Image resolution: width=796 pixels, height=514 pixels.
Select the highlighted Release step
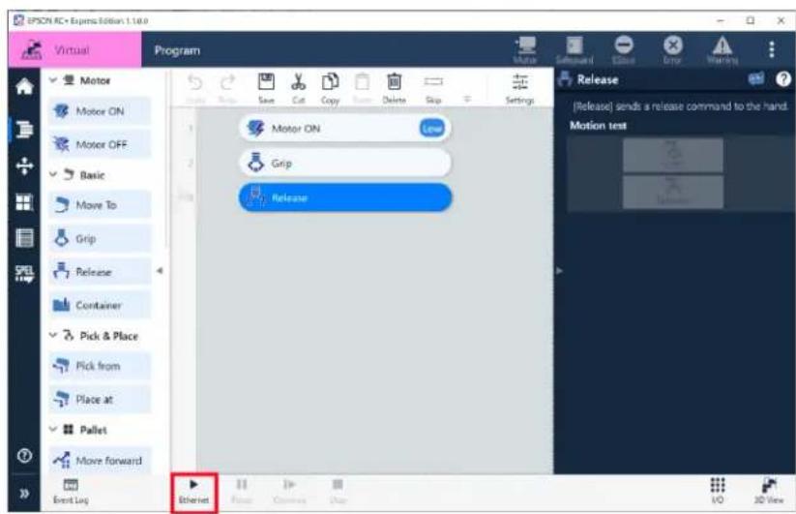[x=344, y=197]
